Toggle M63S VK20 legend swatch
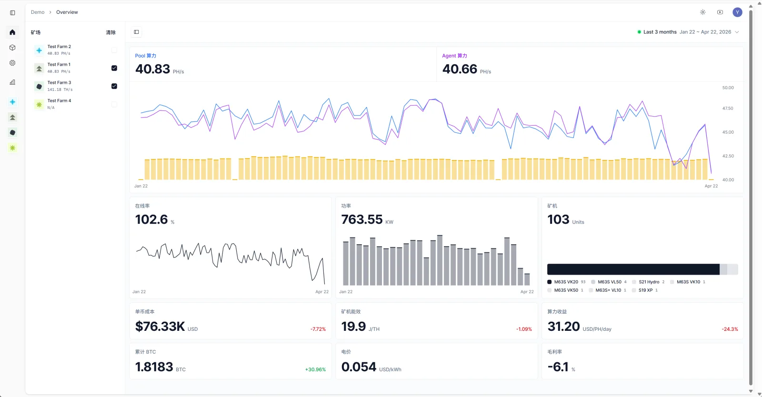The height and width of the screenshot is (397, 762). click(x=549, y=282)
